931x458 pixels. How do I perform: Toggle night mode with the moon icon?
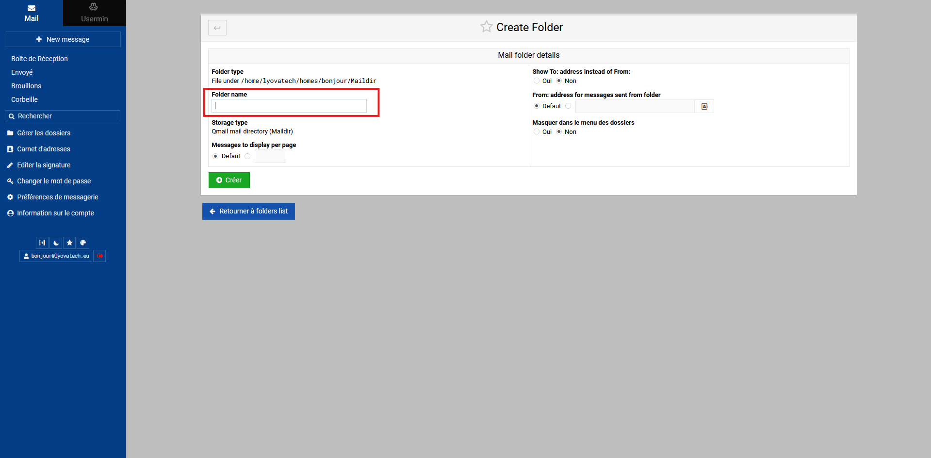pyautogui.click(x=56, y=243)
